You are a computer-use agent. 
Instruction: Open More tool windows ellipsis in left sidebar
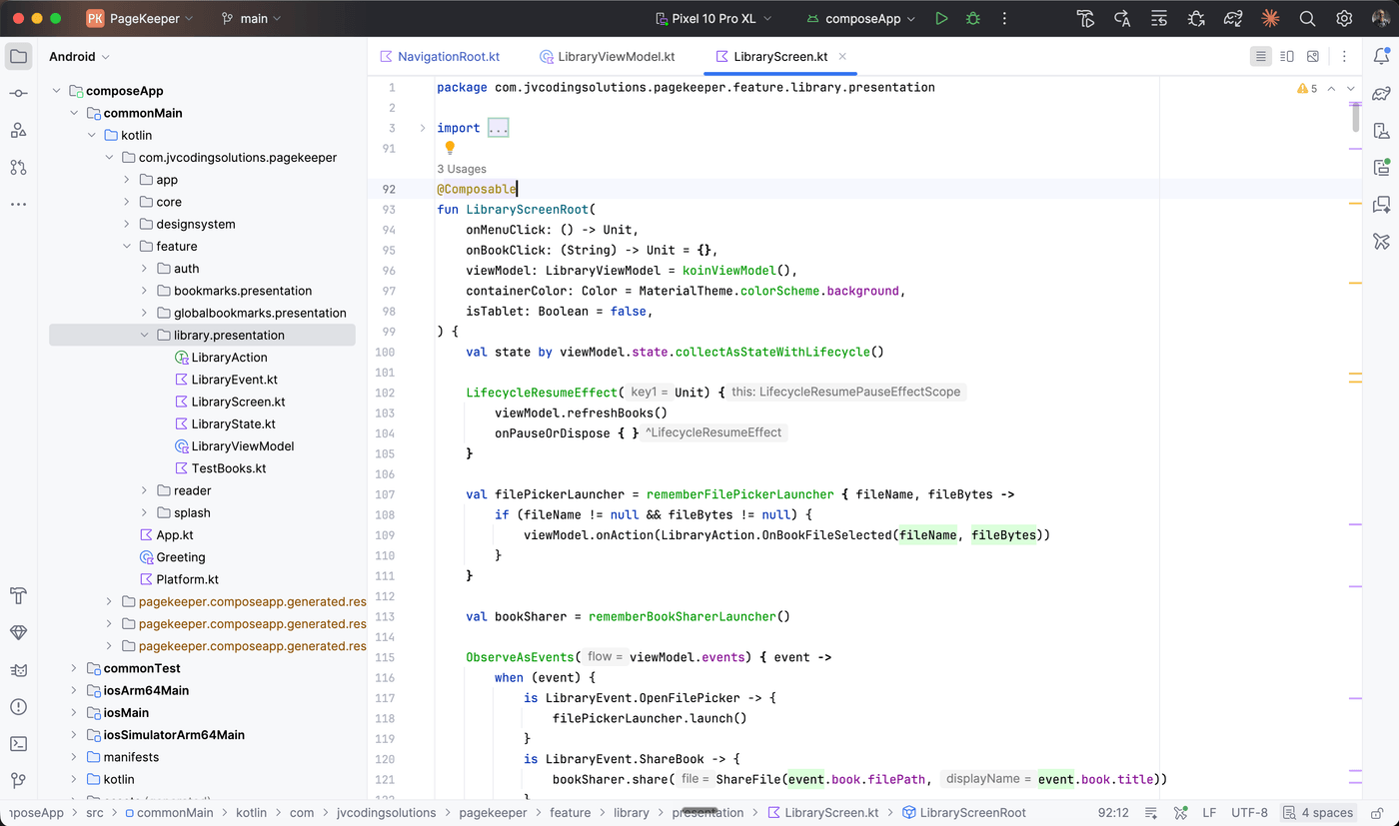18,204
